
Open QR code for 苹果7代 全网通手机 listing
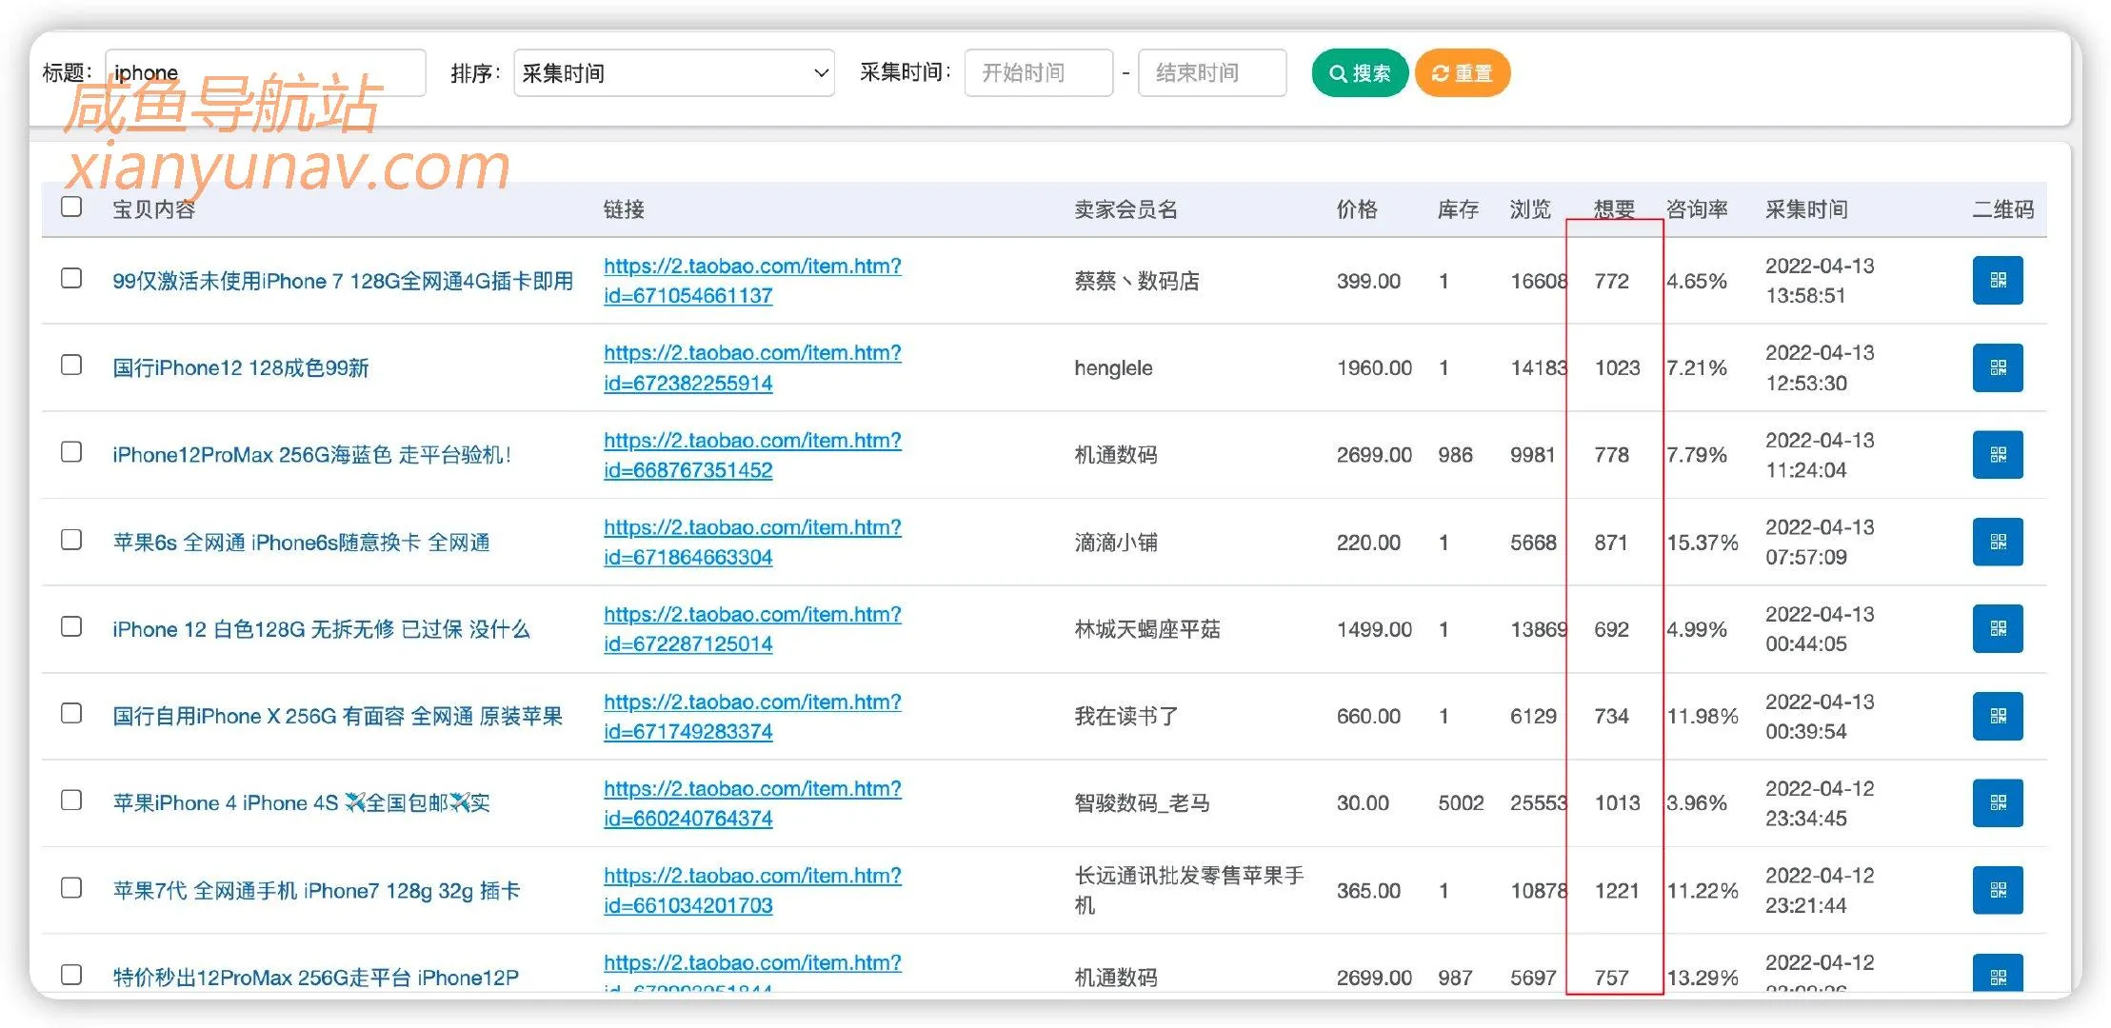[1997, 890]
